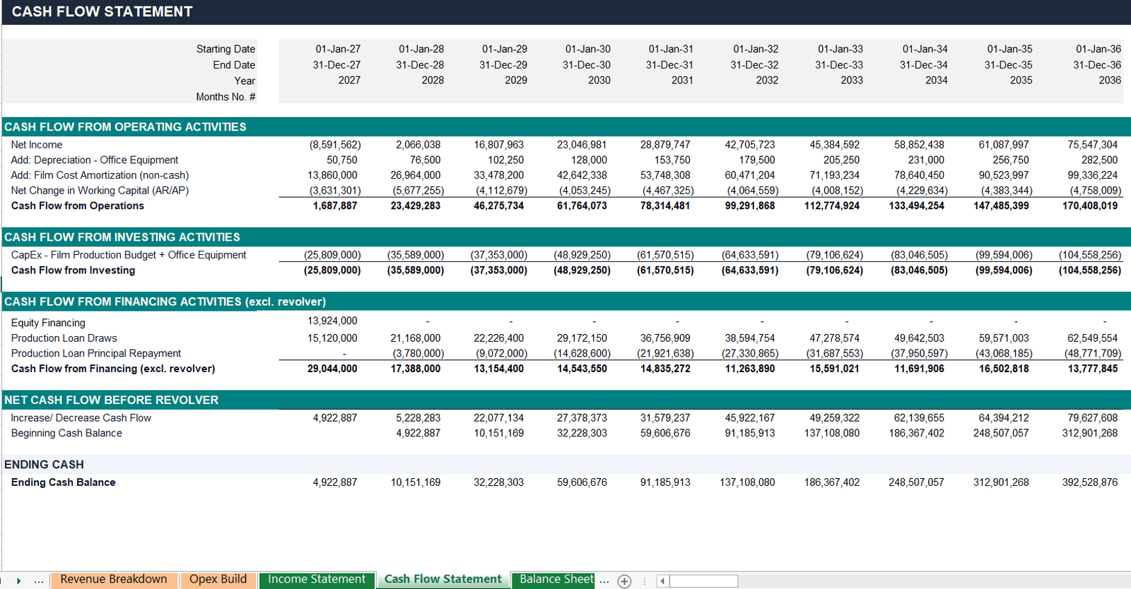Screen dimensions: 1131x589
Task: Click the CASH FLOW STATEMENT title cell
Action: click(102, 11)
